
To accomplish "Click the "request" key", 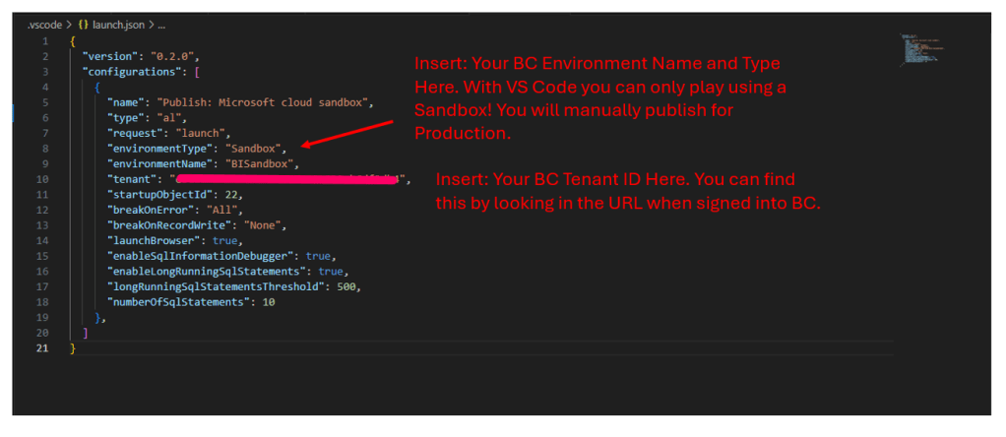I will tap(135, 134).
